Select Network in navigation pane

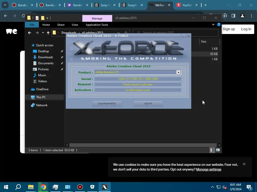(42, 105)
